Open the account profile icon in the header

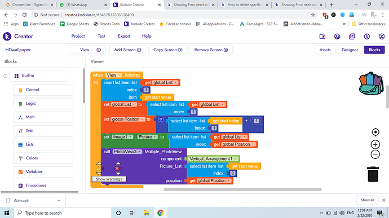(382, 37)
